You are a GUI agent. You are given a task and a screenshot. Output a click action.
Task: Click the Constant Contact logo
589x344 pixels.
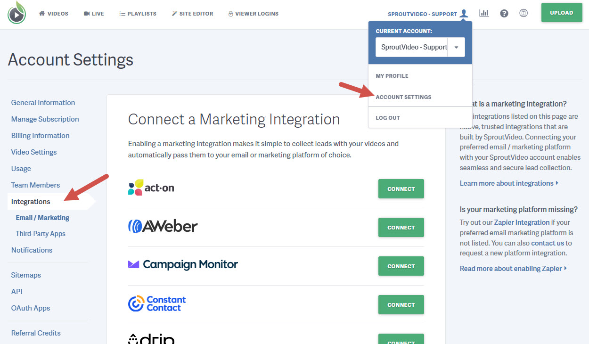pyautogui.click(x=156, y=304)
